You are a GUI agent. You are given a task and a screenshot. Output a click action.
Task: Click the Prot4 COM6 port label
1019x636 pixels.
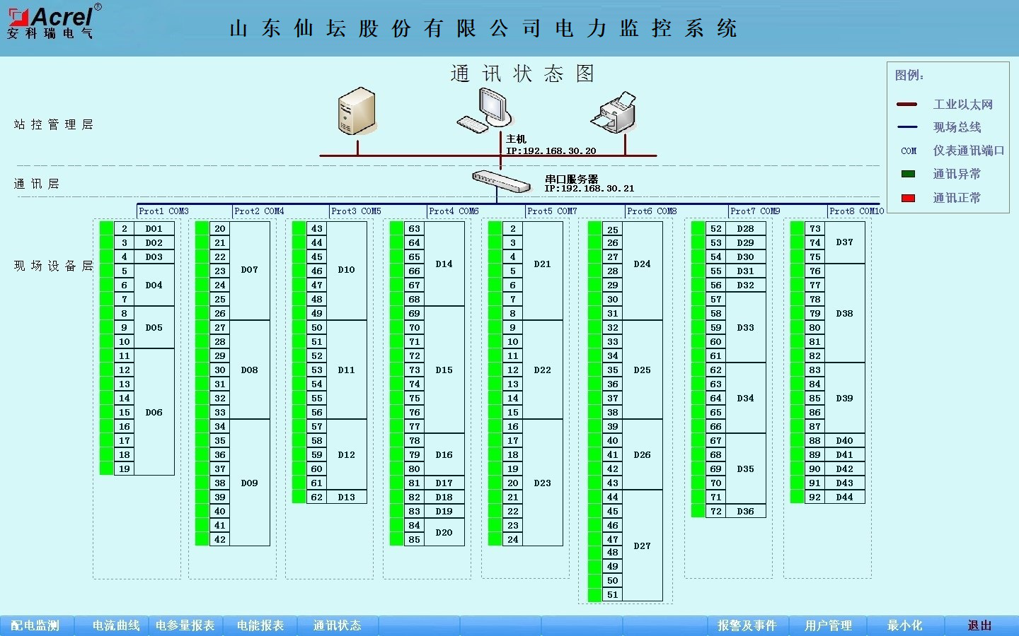(x=454, y=211)
